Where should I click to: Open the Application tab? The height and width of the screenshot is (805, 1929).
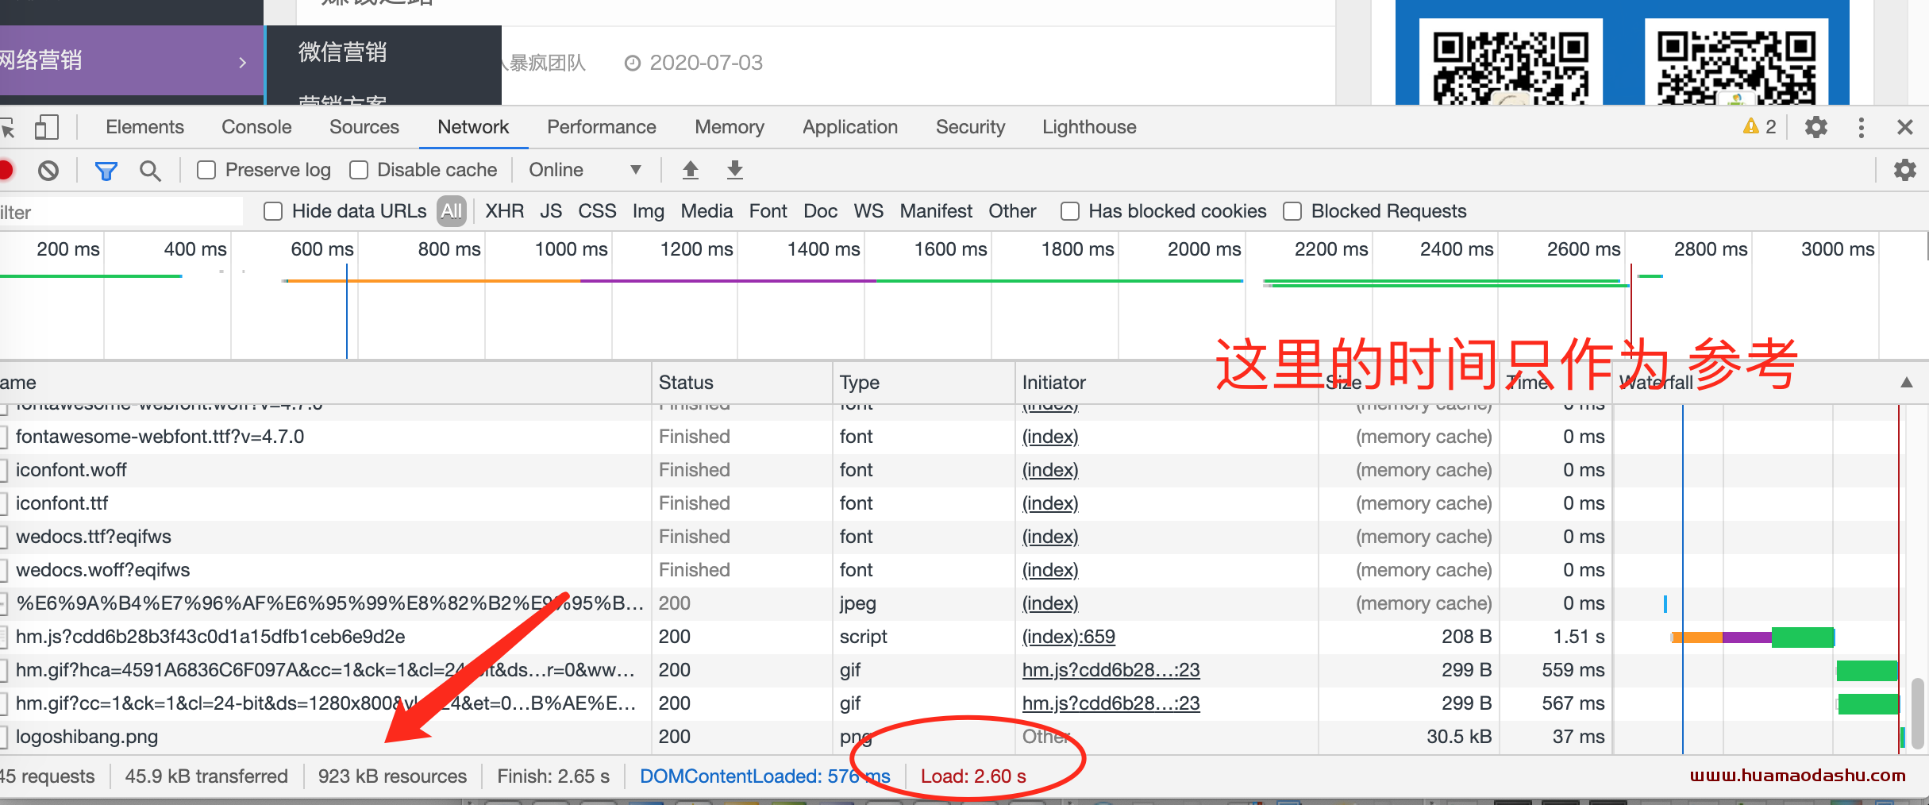click(850, 127)
